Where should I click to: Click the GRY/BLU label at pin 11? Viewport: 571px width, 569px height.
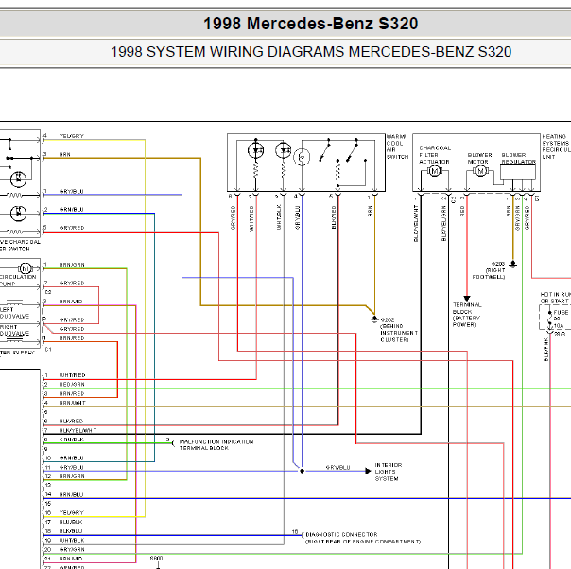click(72, 467)
